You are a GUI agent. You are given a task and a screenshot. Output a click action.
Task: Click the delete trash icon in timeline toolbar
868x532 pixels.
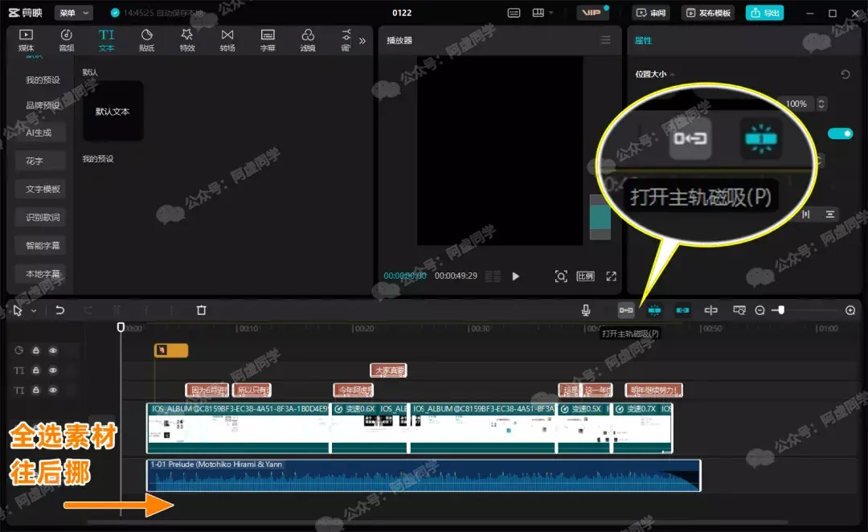[x=202, y=310]
